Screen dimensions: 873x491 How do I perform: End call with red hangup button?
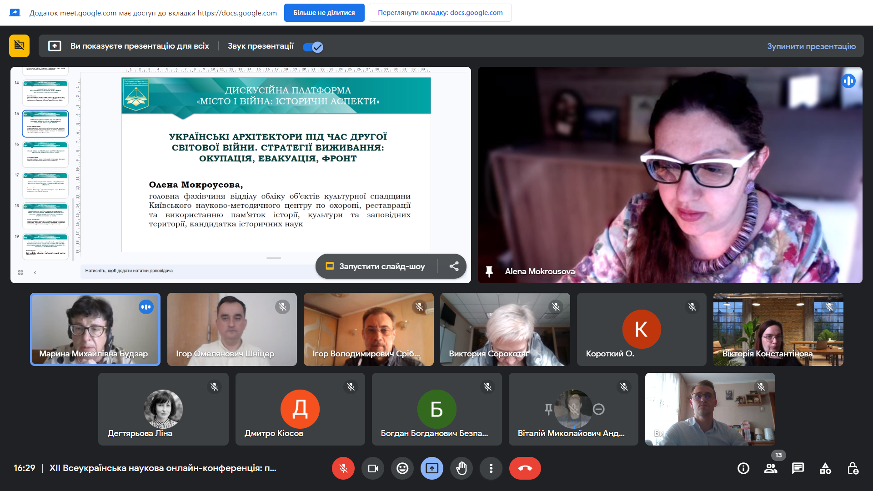pos(525,468)
